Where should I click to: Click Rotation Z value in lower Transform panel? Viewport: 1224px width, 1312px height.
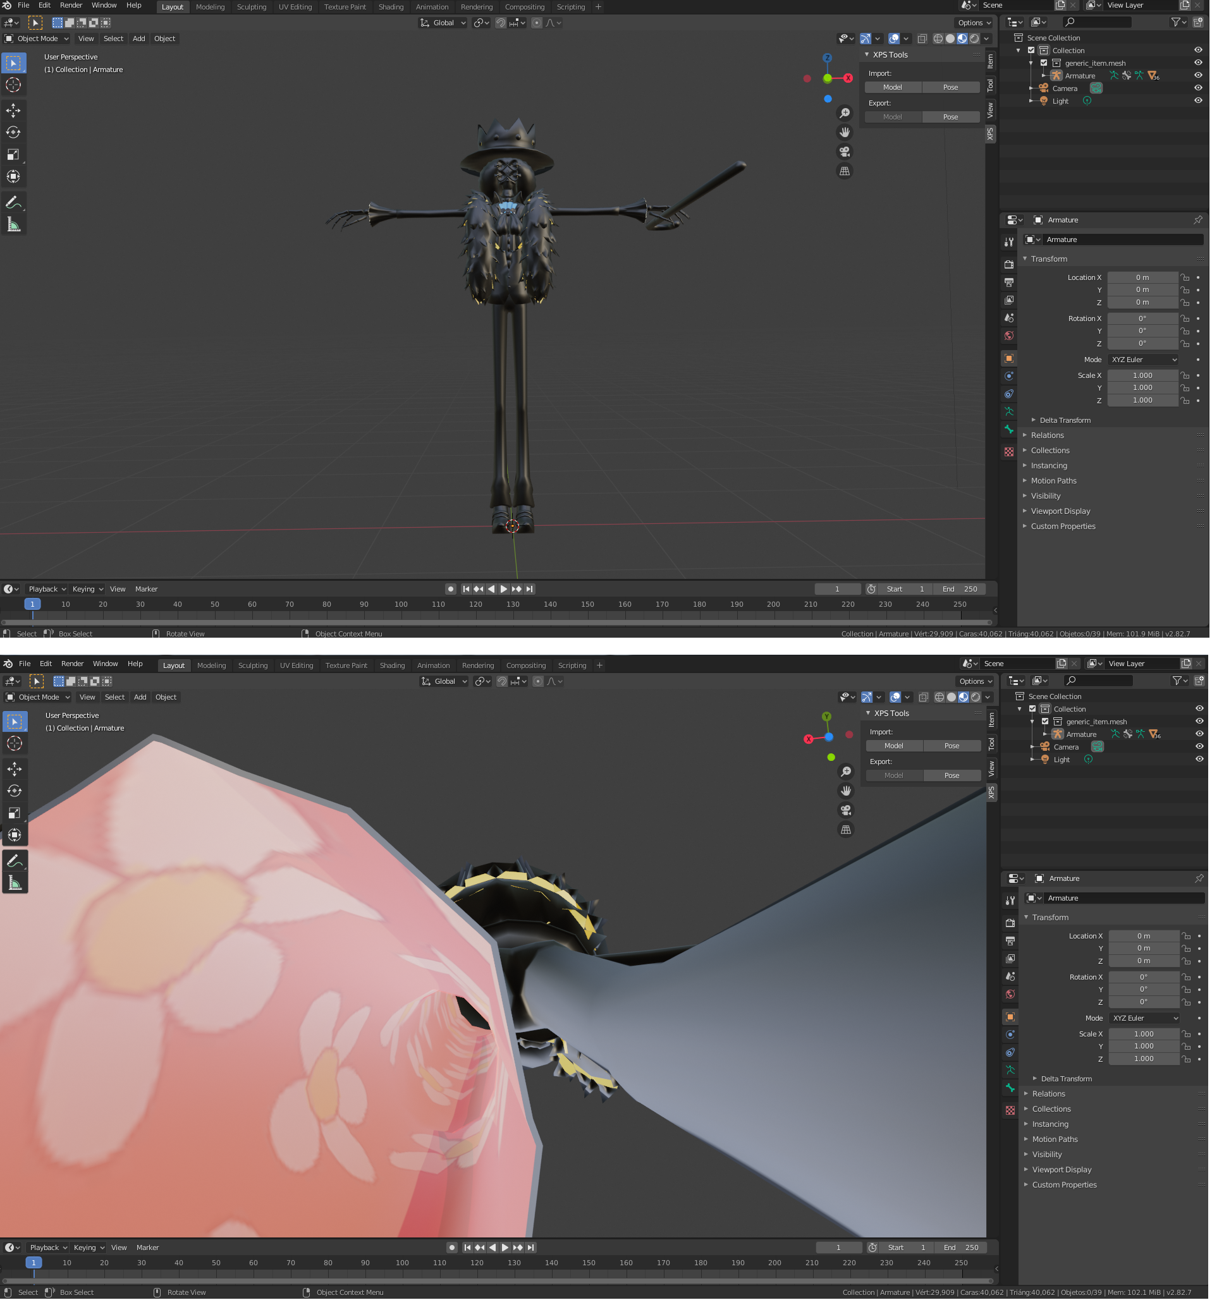click(1144, 1002)
